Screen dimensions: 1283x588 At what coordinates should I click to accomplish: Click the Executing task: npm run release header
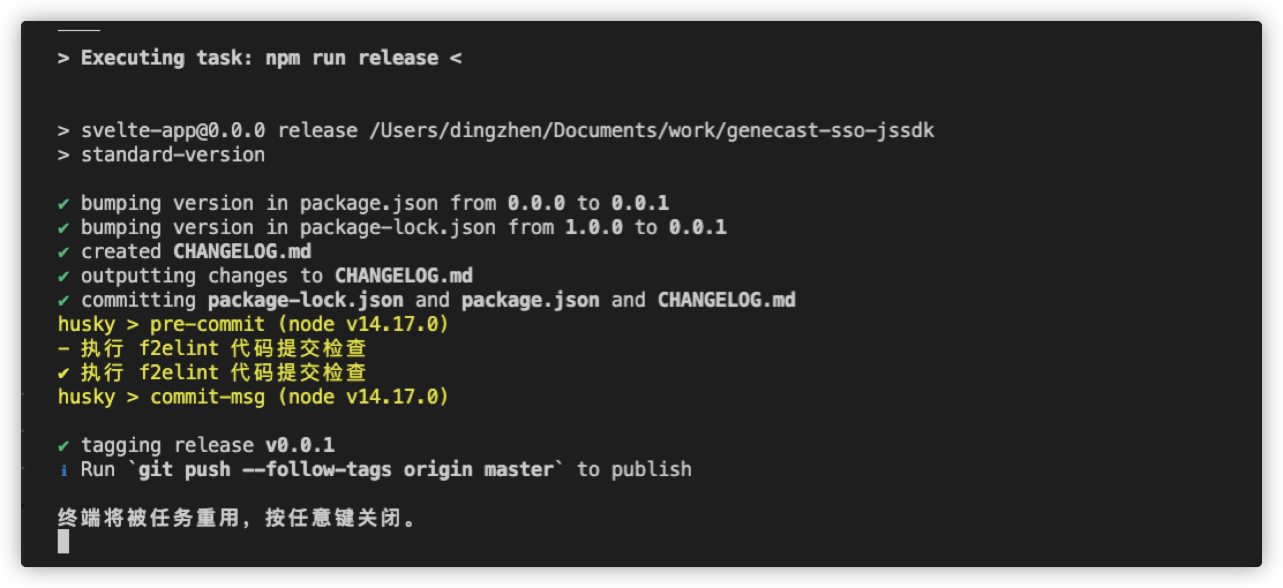pyautogui.click(x=260, y=58)
